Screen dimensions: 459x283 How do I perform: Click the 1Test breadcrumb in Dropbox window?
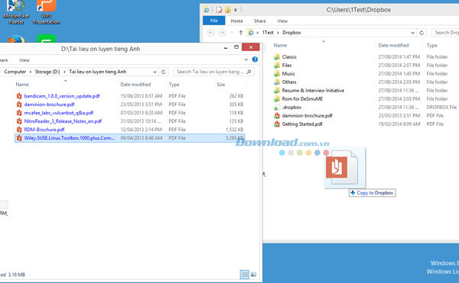click(x=268, y=33)
